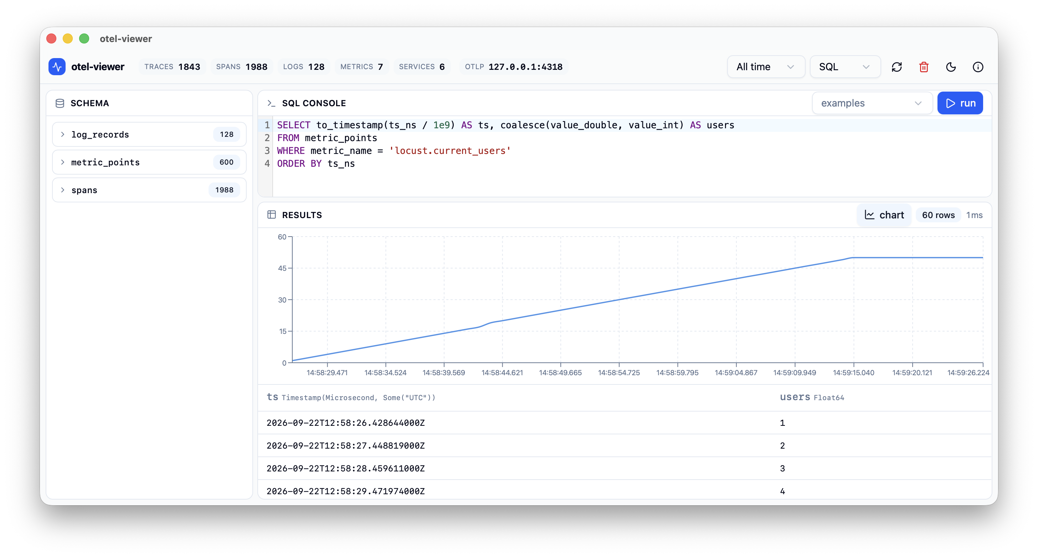
Task: Click the METRICS 7 counter
Action: click(361, 67)
